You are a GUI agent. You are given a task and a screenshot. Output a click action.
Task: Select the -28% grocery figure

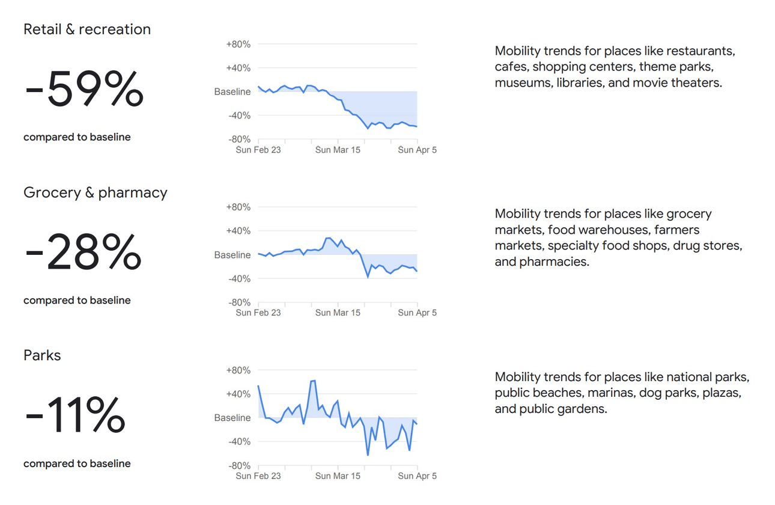83,253
